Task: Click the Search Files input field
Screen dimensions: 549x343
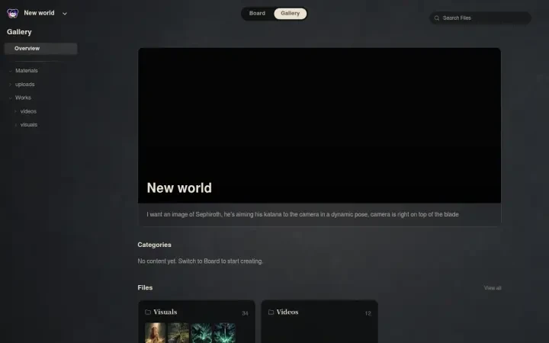Action: click(480, 18)
